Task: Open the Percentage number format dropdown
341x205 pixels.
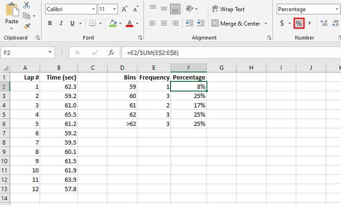Action: coord(337,9)
